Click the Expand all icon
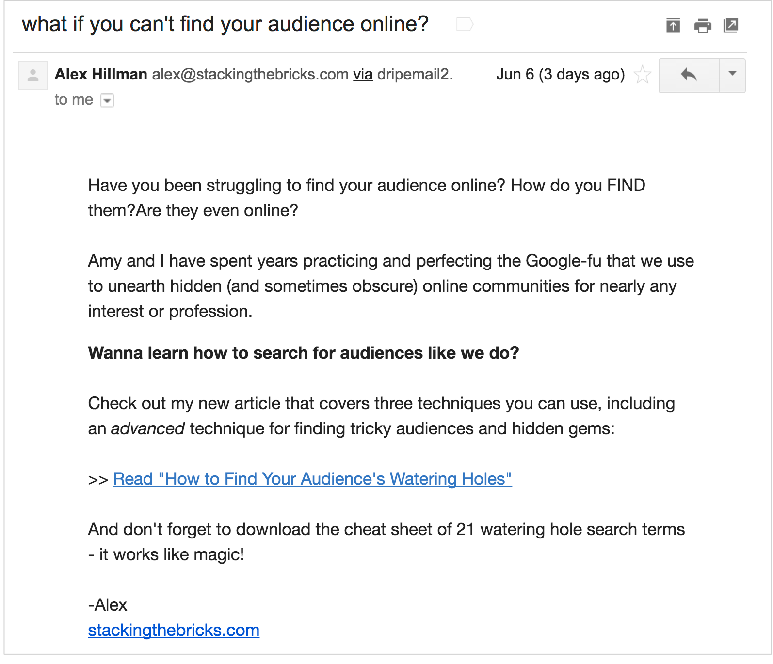Viewport: 773px width, 664px height. click(x=673, y=25)
